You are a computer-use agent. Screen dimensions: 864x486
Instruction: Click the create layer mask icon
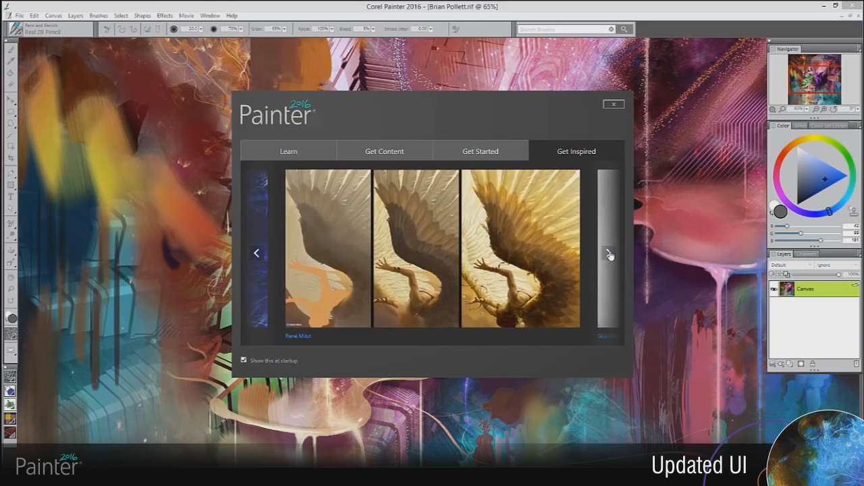[x=801, y=364]
